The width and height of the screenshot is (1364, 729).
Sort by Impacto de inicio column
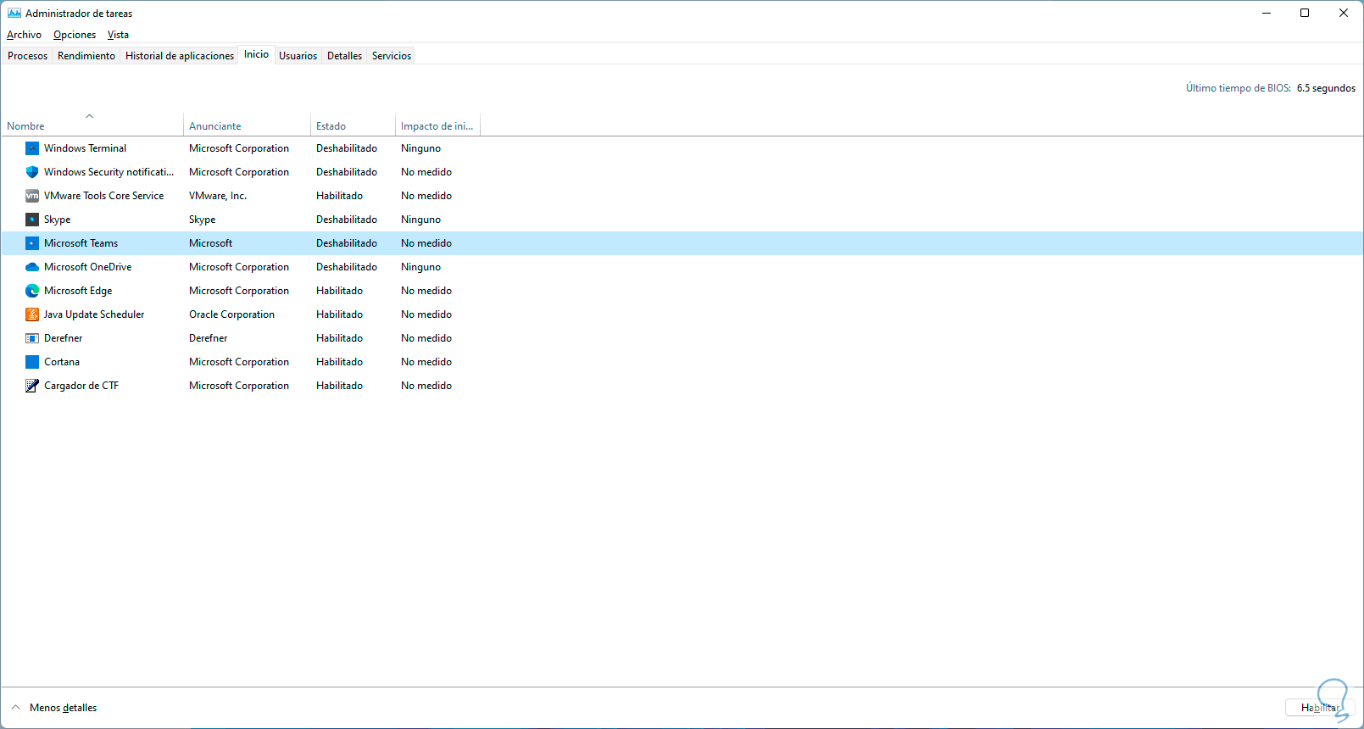[x=437, y=125]
